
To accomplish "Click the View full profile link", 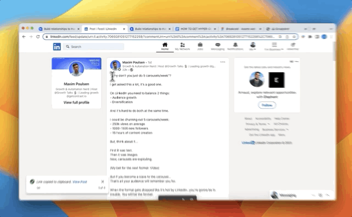I will (x=76, y=102).
